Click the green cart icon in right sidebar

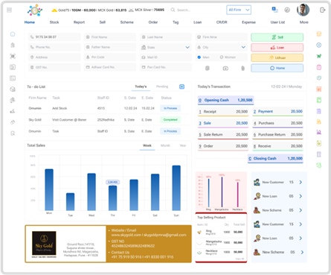(319, 56)
